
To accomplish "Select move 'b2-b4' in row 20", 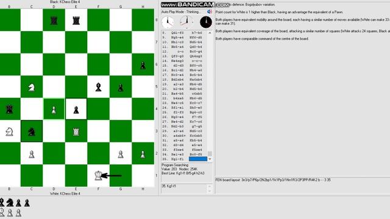I will click(179, 89).
